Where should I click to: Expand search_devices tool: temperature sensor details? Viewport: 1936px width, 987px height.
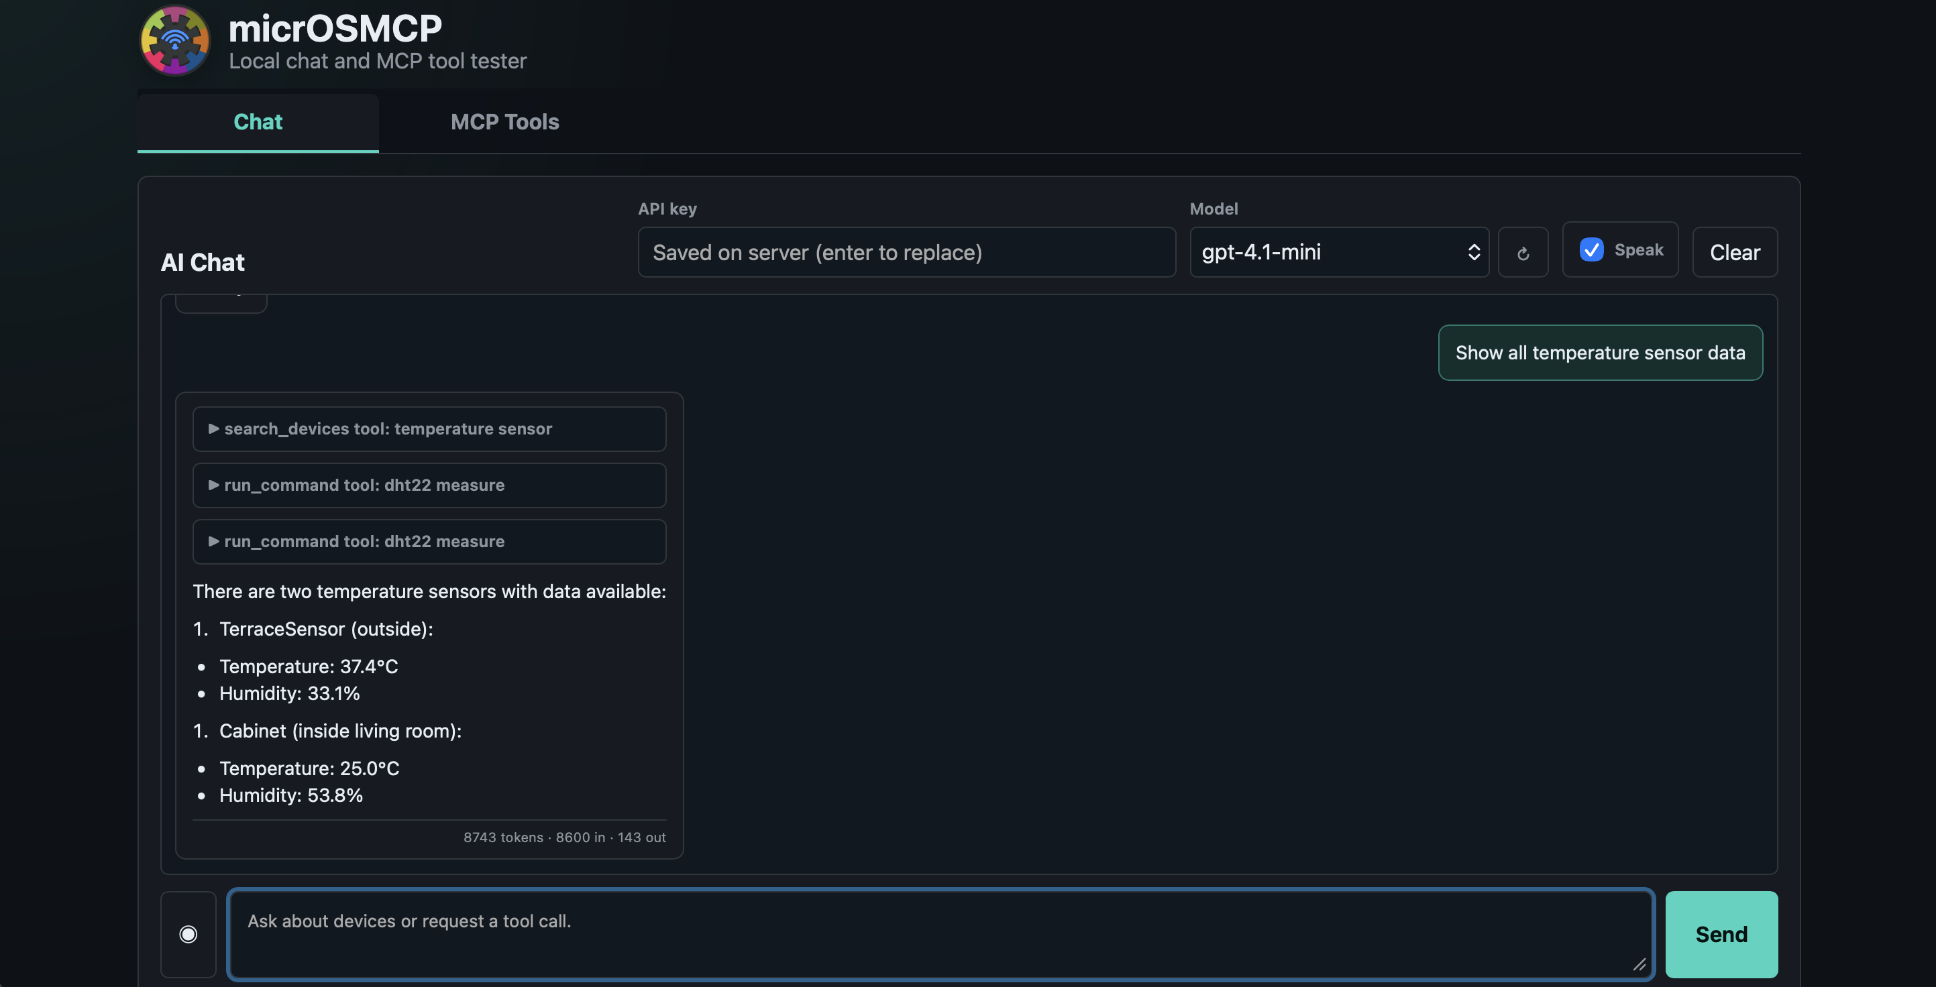point(429,429)
